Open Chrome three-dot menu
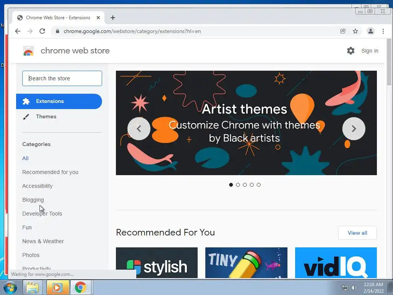 tap(383, 31)
